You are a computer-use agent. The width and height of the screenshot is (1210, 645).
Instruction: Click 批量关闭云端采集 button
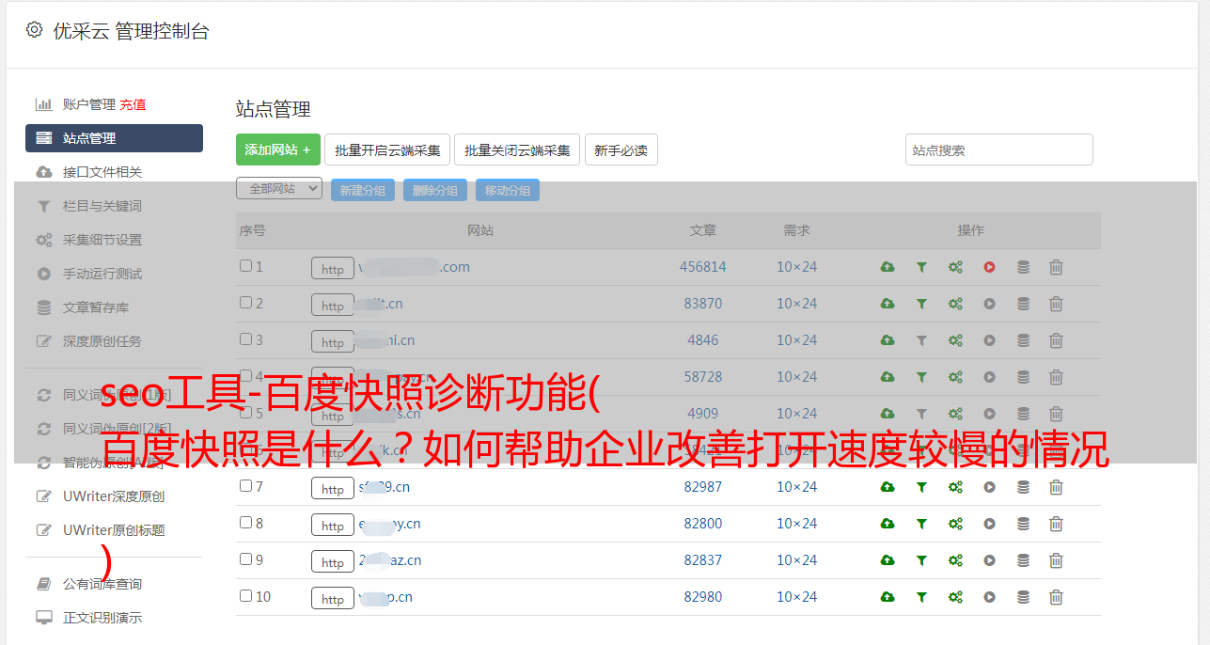[517, 149]
